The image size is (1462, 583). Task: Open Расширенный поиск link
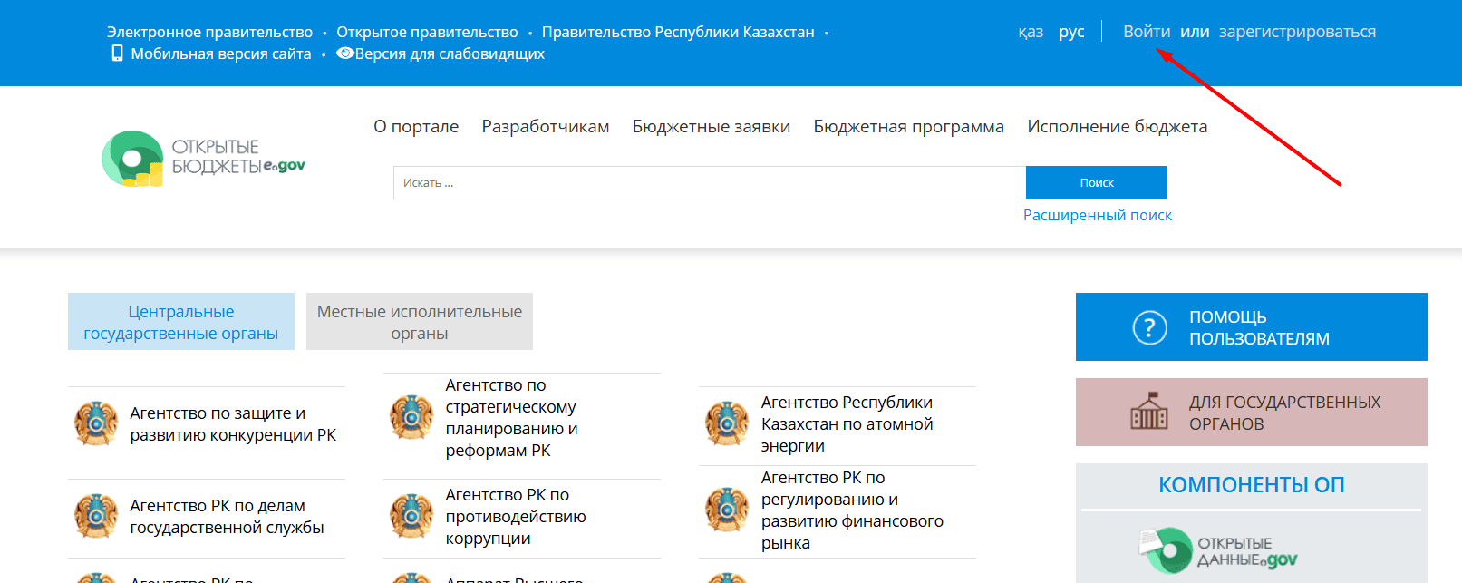point(1098,215)
